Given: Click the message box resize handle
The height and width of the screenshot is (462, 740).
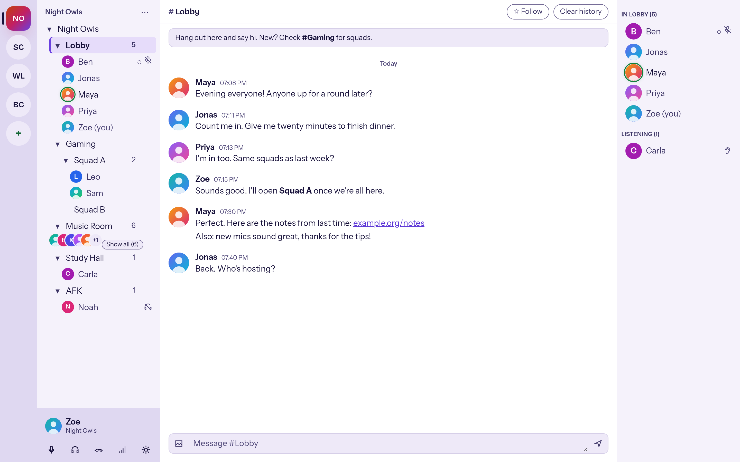Looking at the screenshot, I should 586,449.
